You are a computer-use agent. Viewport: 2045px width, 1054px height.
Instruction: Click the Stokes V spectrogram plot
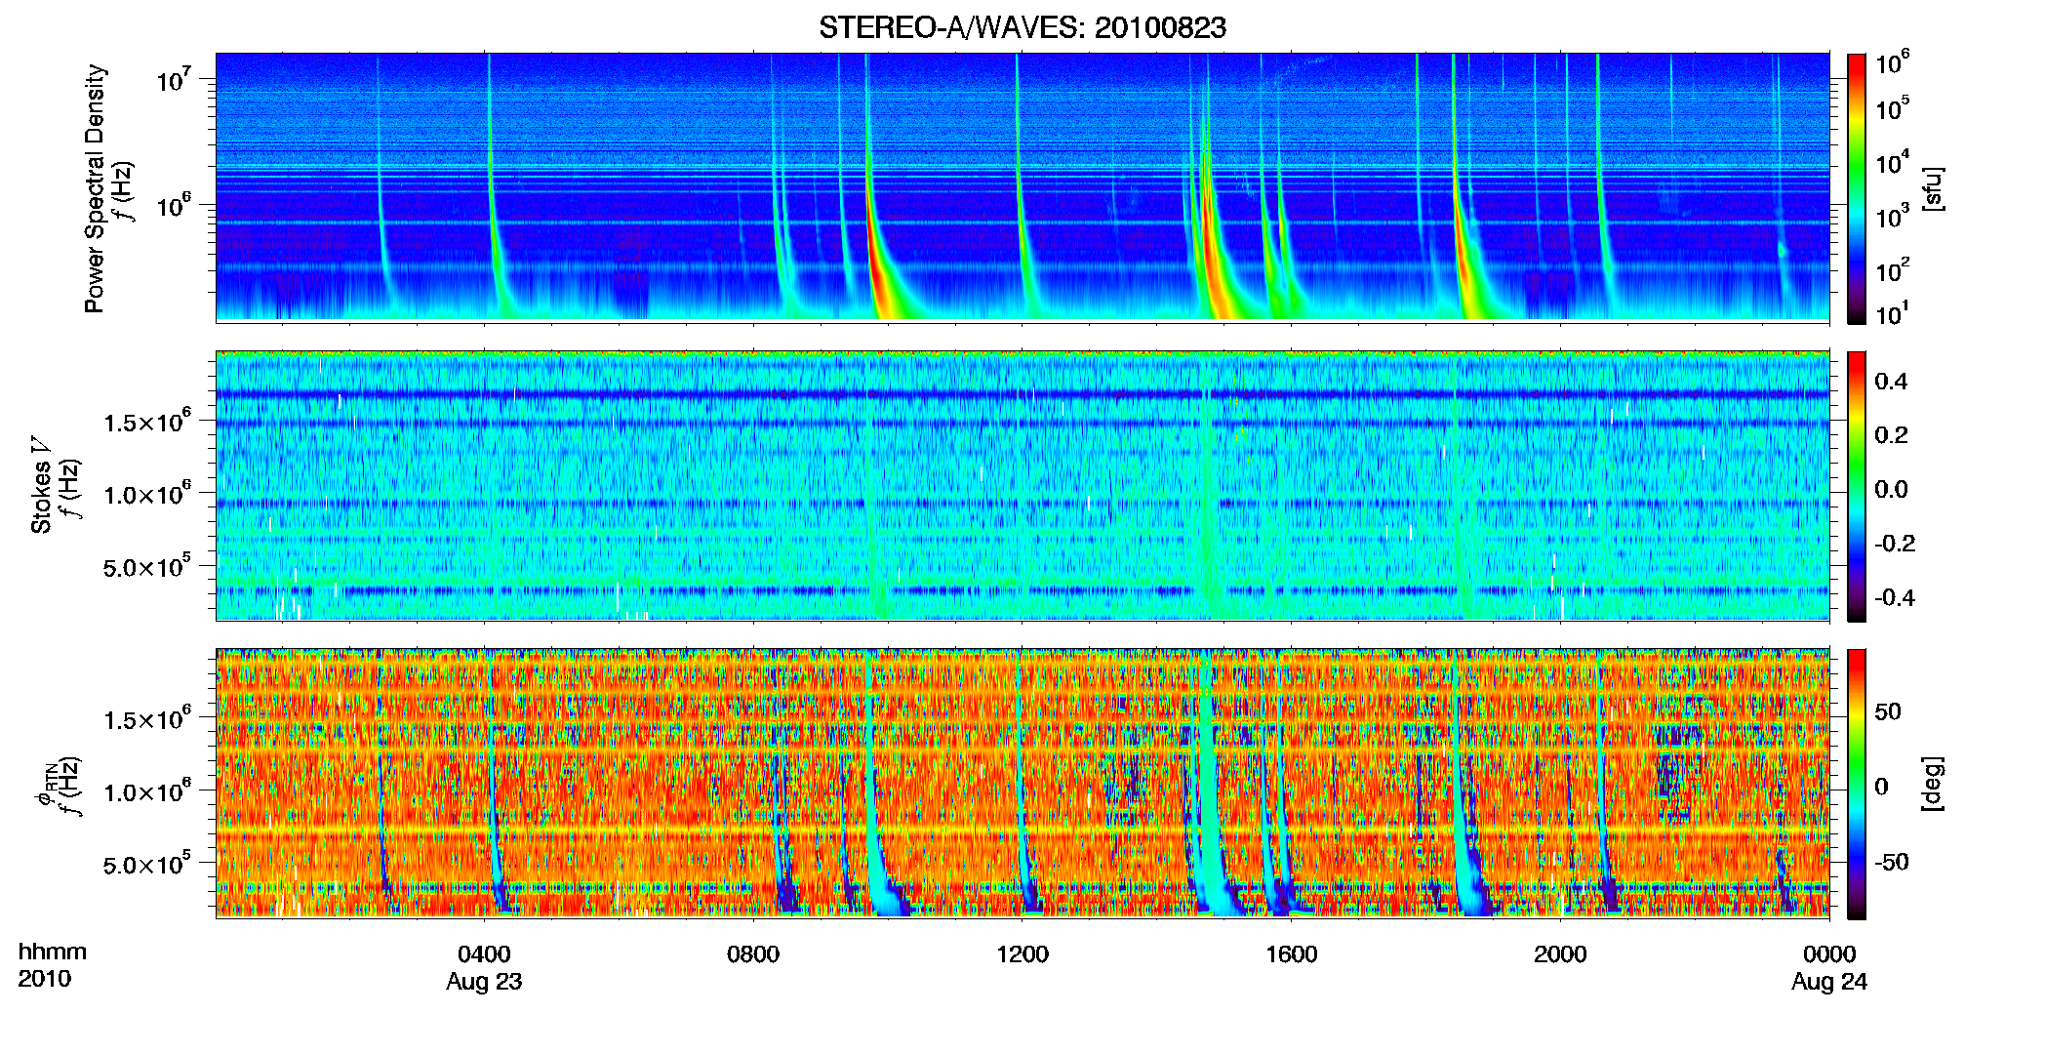[1022, 485]
